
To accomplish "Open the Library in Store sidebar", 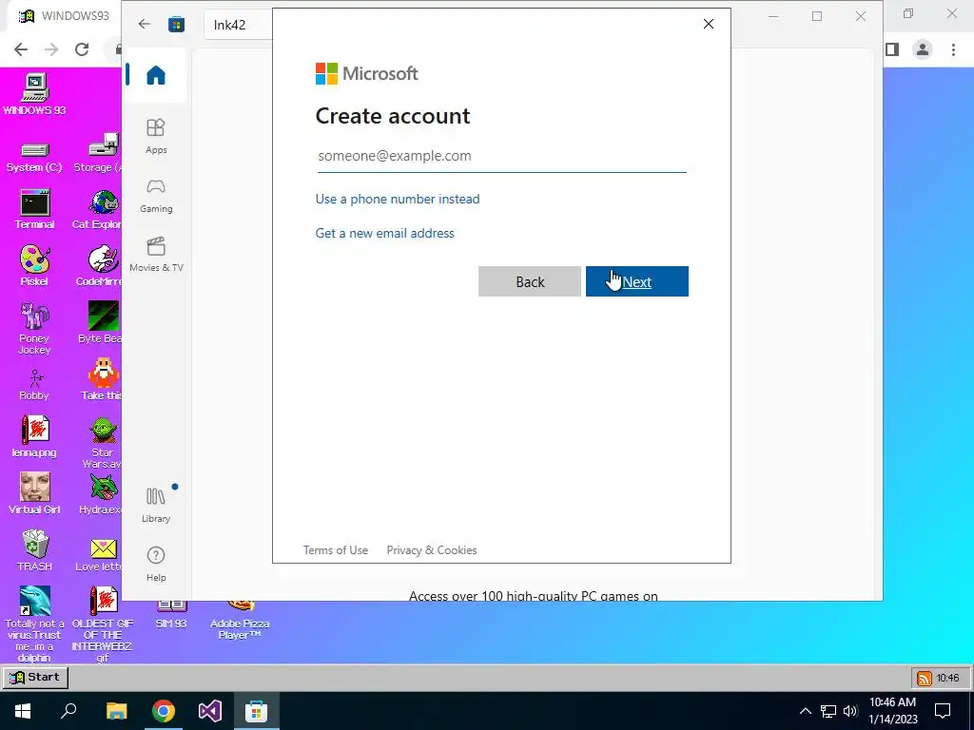I will pyautogui.click(x=156, y=504).
